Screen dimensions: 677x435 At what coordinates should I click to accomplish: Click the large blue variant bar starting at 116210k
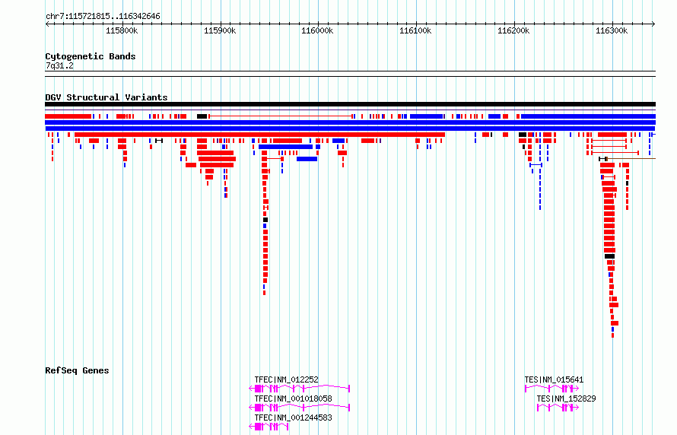click(589, 116)
